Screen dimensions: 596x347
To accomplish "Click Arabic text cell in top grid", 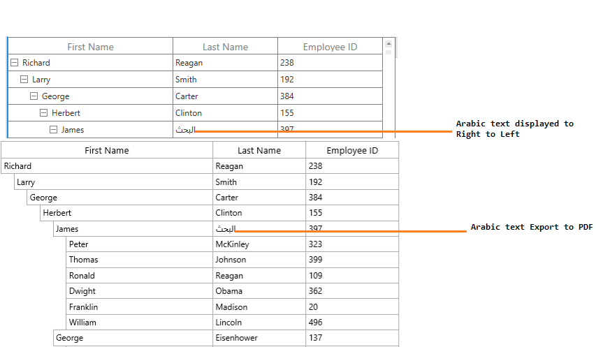I will tap(225, 129).
